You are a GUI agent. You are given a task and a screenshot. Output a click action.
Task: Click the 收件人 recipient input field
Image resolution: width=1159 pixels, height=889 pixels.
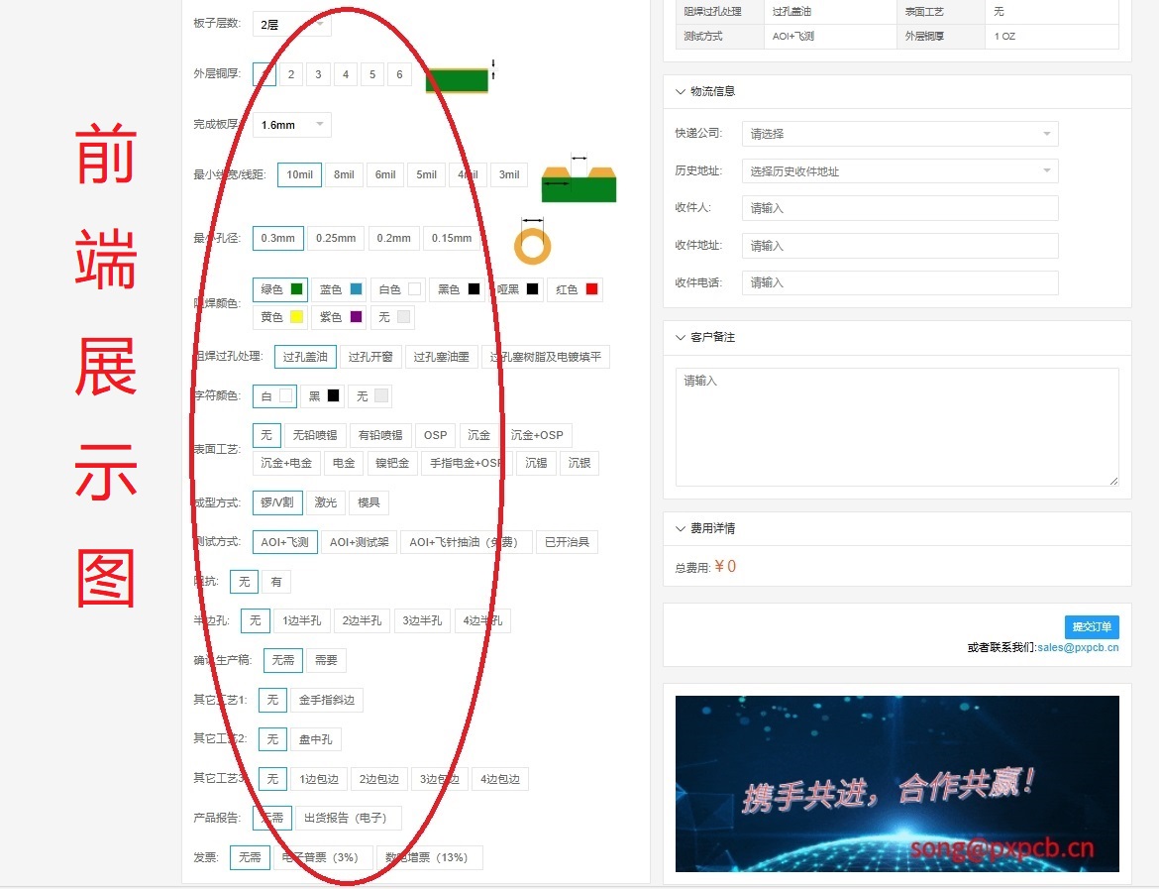pos(899,207)
